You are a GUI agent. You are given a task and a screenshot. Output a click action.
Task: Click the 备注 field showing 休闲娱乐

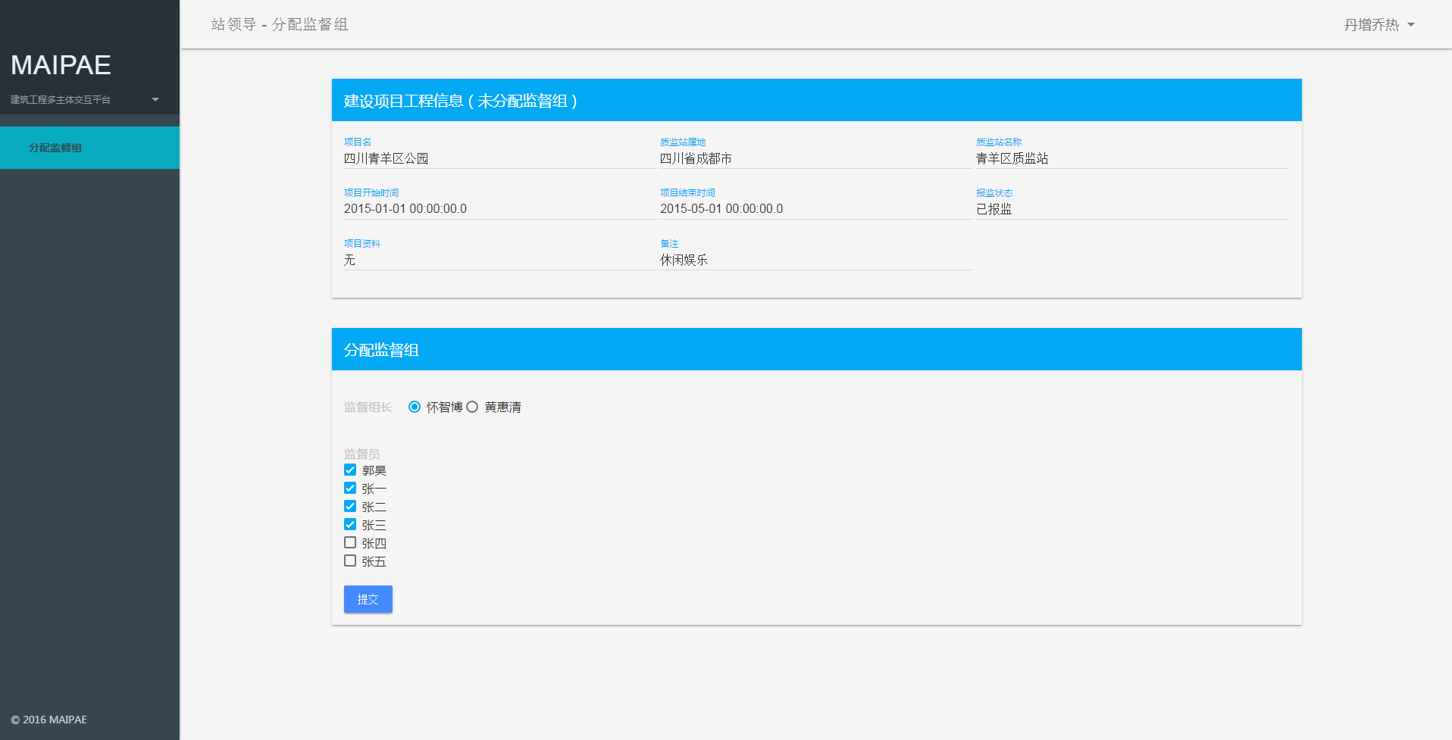[815, 260]
